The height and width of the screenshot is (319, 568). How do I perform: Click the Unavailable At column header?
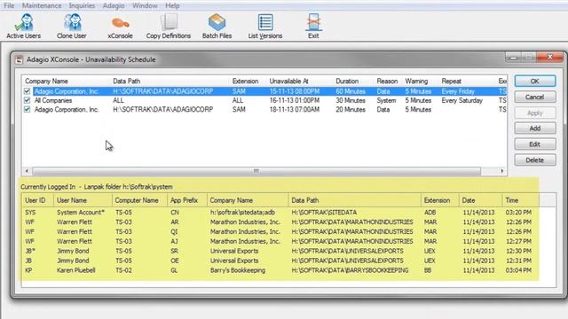tap(288, 82)
